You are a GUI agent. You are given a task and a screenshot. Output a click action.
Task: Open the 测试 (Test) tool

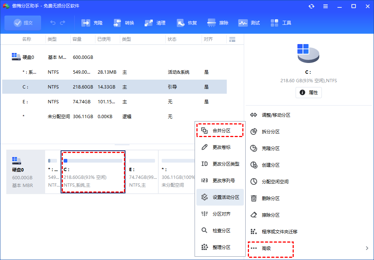[x=243, y=23]
